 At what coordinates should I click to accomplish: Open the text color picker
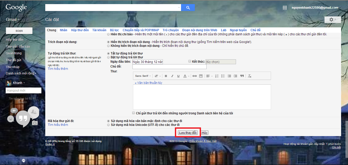point(186,76)
